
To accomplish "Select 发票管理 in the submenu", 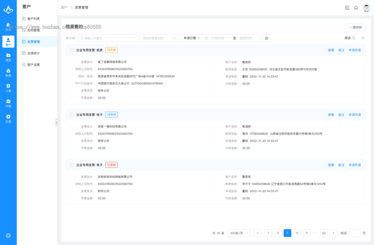I will [37, 42].
